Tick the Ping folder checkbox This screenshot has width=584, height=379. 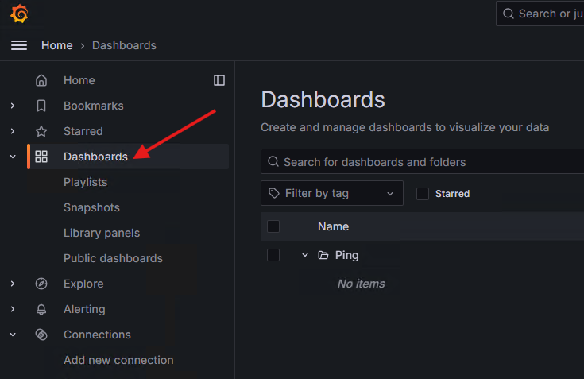[x=273, y=255]
